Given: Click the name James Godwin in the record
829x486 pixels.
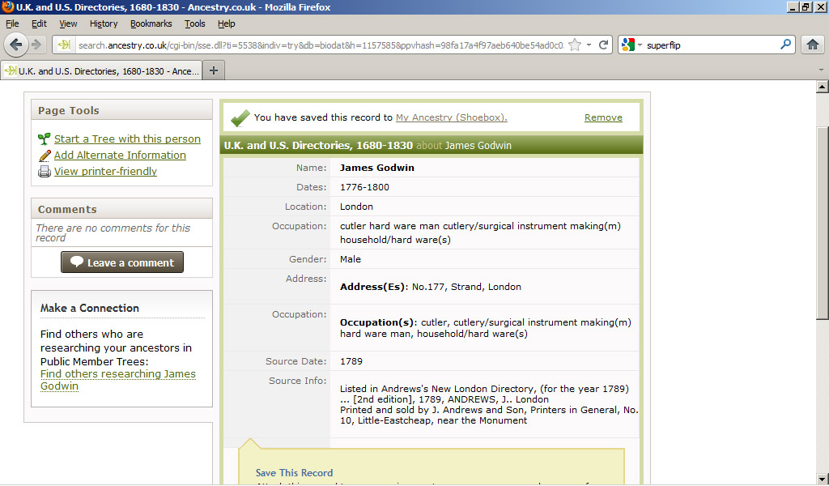Looking at the screenshot, I should tap(377, 168).
